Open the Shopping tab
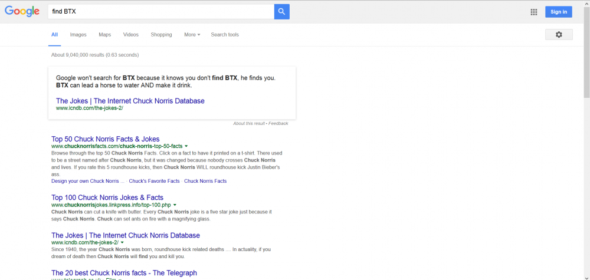Viewport: 590px width, 280px height. [161, 35]
